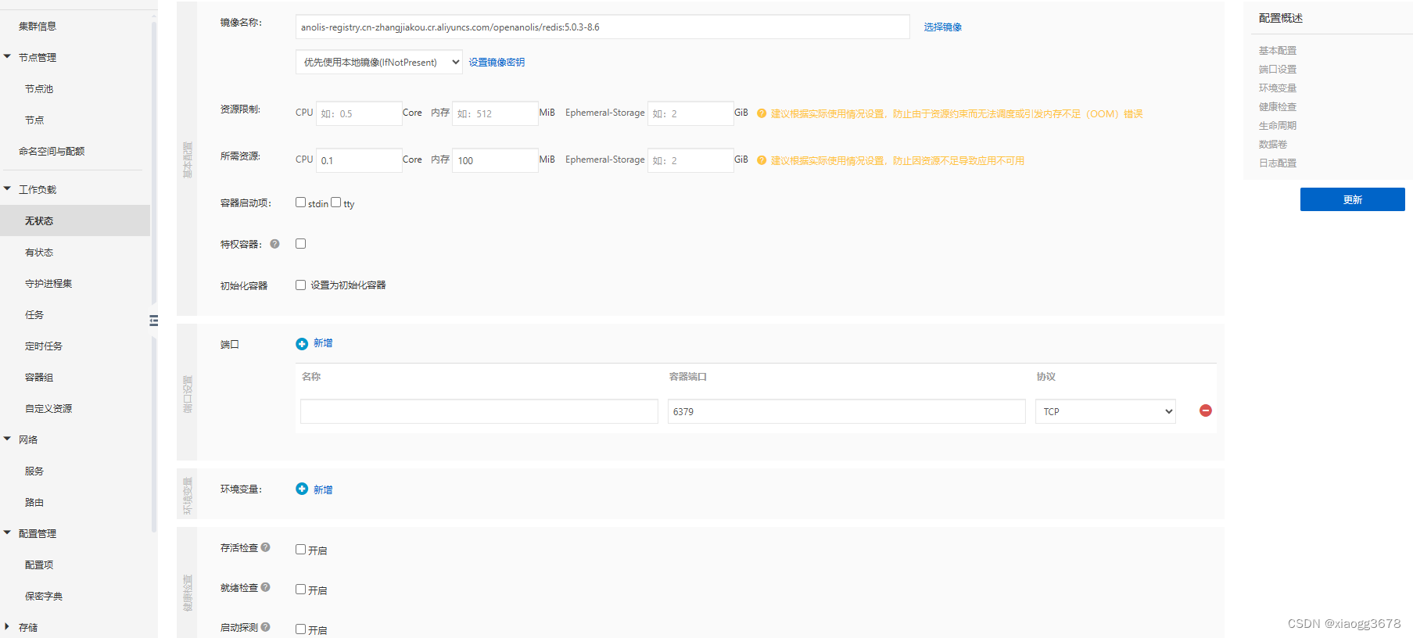Focus the 所需资源 CPU field showing 0.1
The width and height of the screenshot is (1413, 638).
(359, 160)
